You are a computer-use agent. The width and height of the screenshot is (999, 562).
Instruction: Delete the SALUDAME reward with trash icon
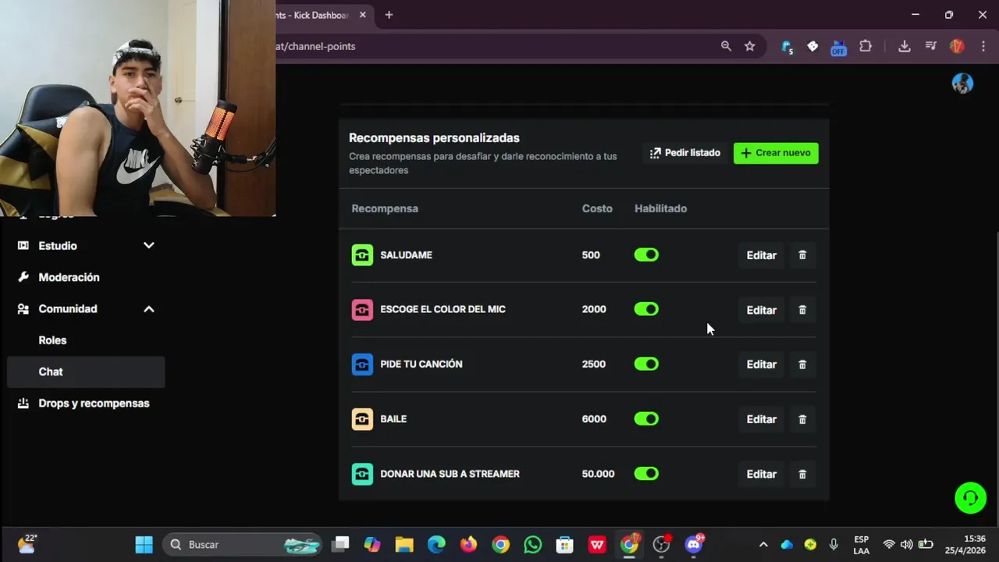(802, 255)
